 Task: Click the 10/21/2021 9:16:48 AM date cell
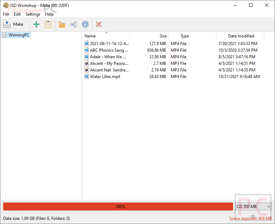[239, 77]
